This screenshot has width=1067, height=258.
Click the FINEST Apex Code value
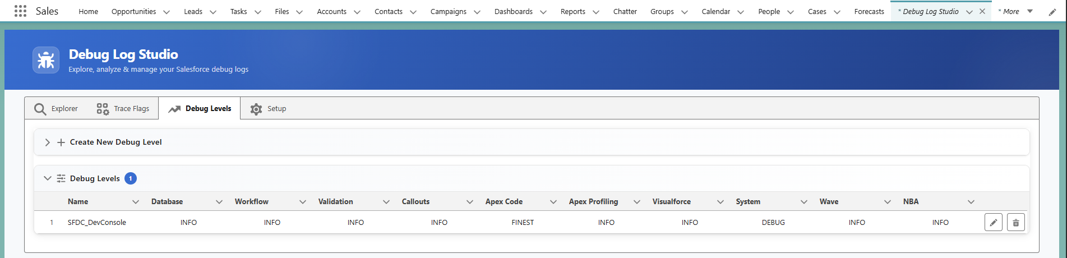tap(523, 223)
